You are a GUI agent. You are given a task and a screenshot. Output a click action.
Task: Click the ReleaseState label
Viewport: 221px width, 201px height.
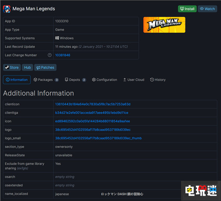click(15, 155)
